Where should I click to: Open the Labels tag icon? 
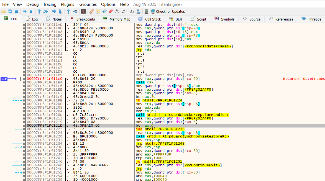coord(104,11)
